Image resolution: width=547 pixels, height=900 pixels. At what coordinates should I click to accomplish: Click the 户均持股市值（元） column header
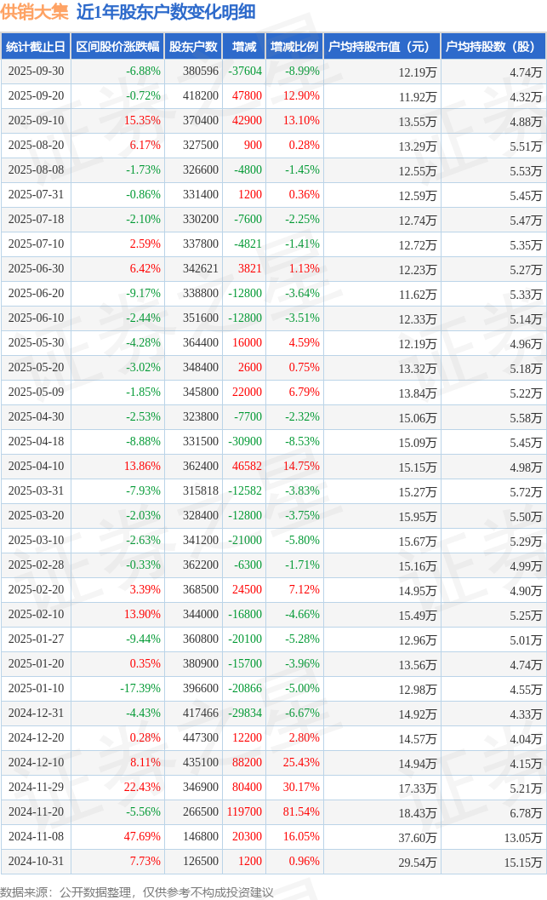(381, 47)
